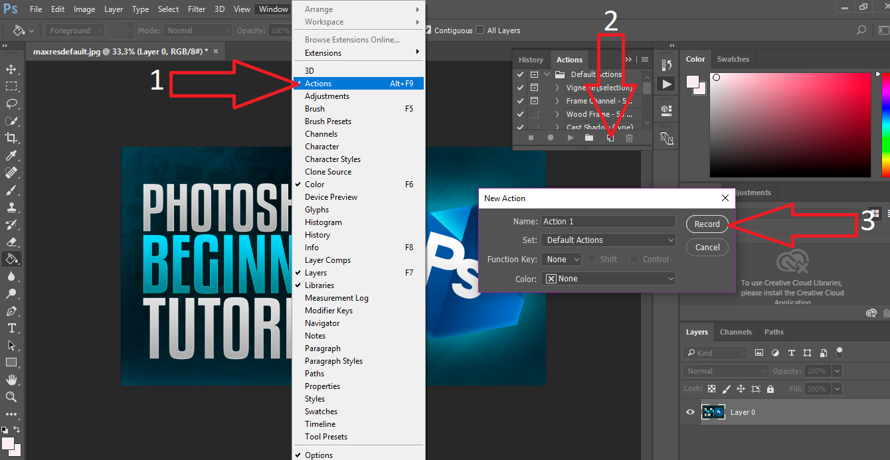Select the Horizontal Type tool
This screenshot has height=460, width=890.
pos(11,328)
